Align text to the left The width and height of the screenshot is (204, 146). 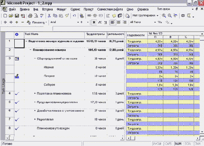[113, 22]
